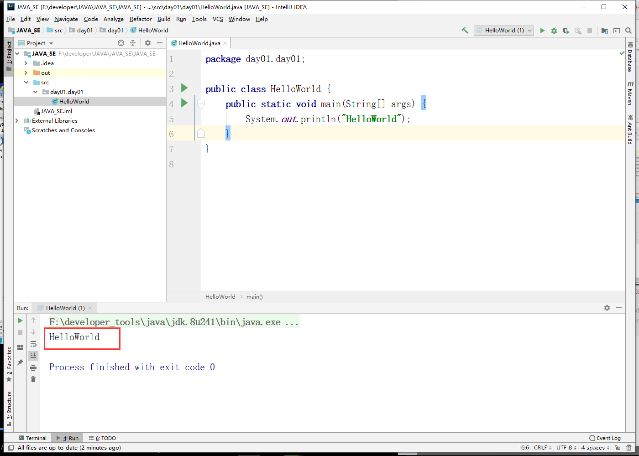Open Search Everywhere magnifier icon
This screenshot has width=639, height=456.
click(629, 31)
